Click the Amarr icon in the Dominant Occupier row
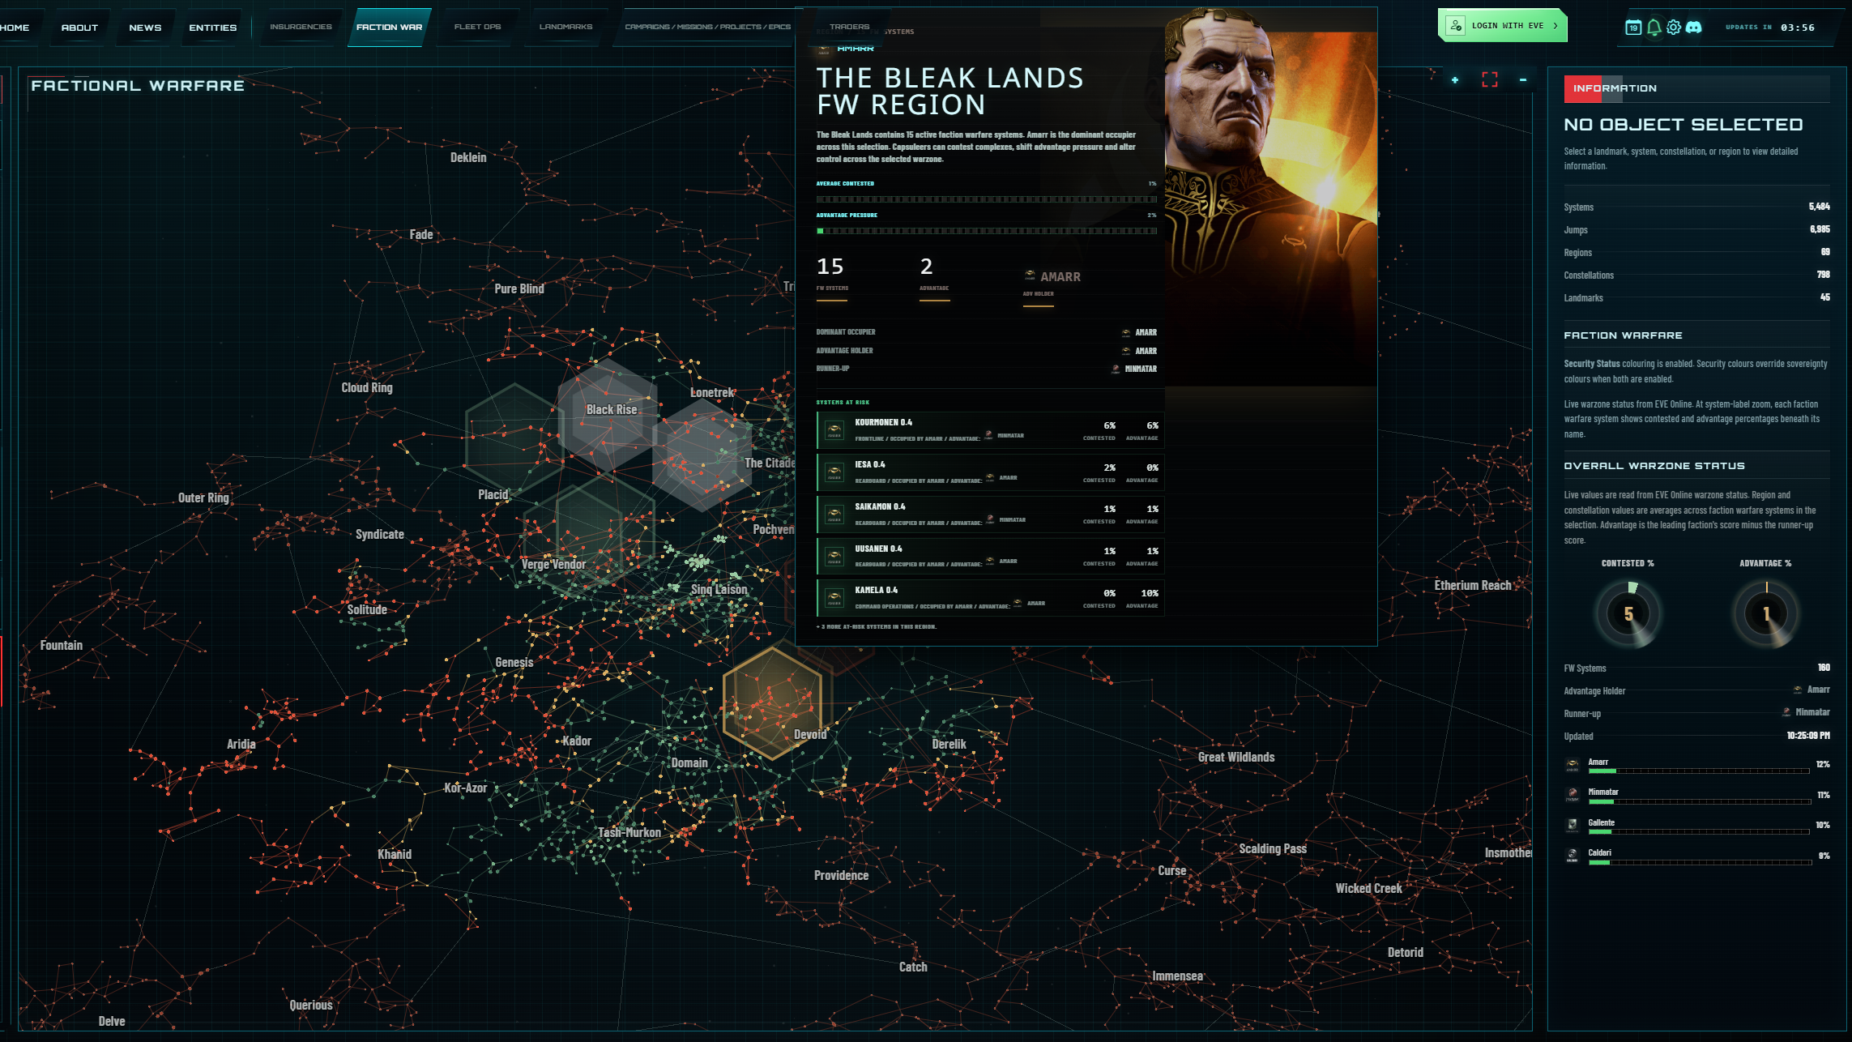Viewport: 1852px width, 1042px height. click(1126, 332)
